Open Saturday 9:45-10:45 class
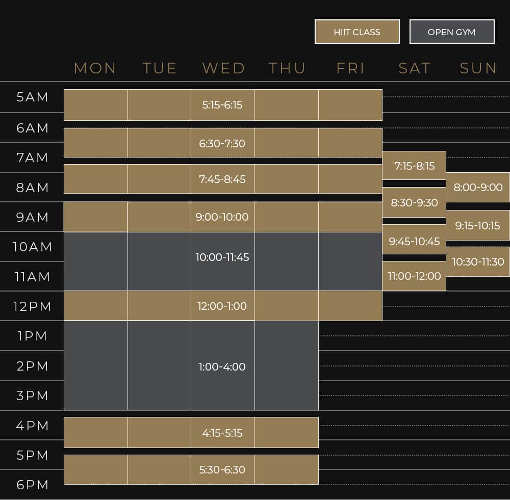 coord(414,242)
